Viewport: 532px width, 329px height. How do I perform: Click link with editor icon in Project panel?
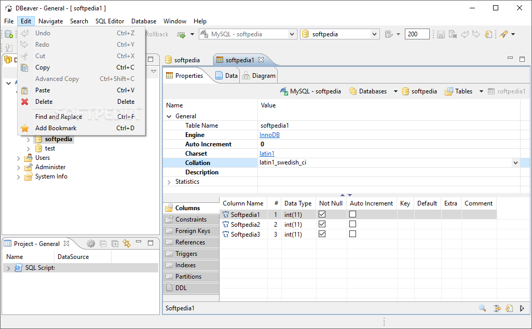coord(127,243)
